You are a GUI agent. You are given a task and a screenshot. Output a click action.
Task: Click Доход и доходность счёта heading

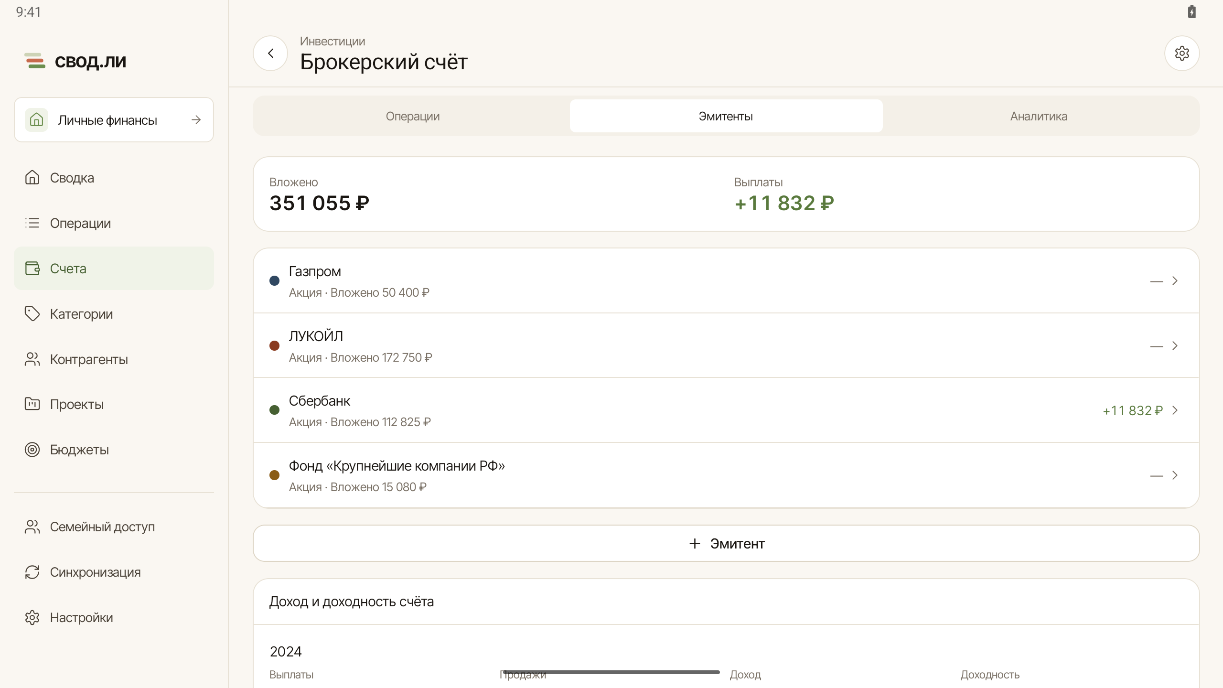(352, 602)
